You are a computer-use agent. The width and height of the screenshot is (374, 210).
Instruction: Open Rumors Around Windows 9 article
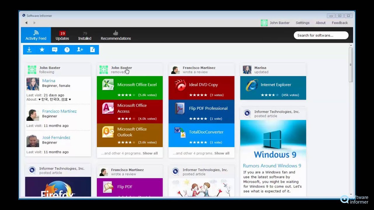pos(272,166)
